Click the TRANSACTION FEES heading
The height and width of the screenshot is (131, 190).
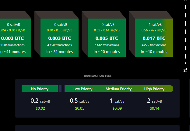[x=97, y=76]
